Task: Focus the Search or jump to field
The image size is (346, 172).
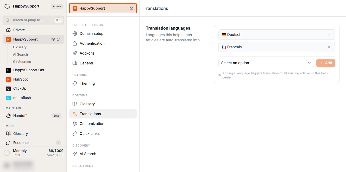Action: pyautogui.click(x=33, y=20)
